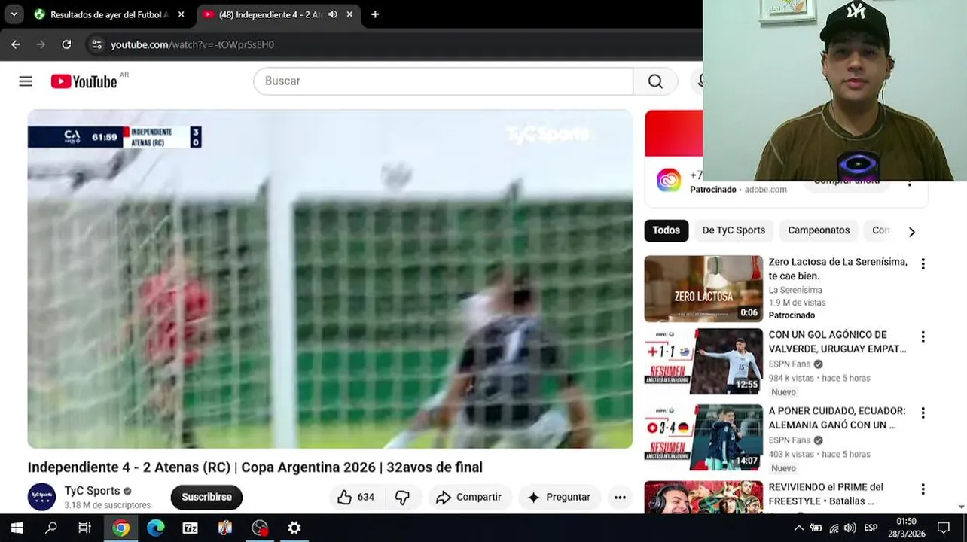Change ESP input language
The height and width of the screenshot is (542, 967).
pyautogui.click(x=871, y=528)
